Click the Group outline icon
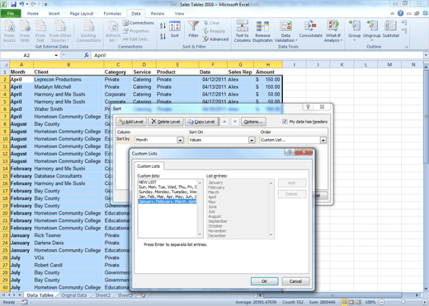Image resolution: width=429 pixels, height=306 pixels. tap(354, 30)
